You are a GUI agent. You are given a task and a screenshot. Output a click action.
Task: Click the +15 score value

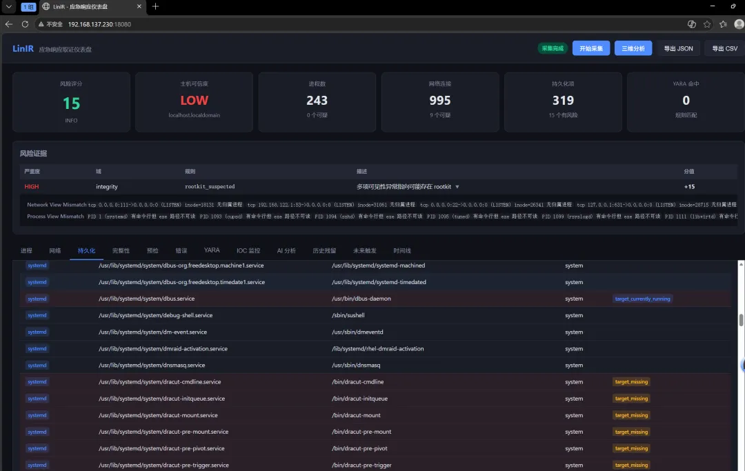tap(689, 187)
